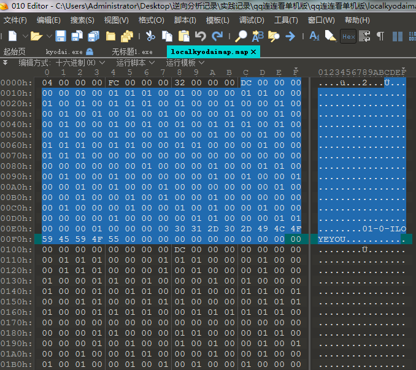This screenshot has width=416, height=370.
Task: Open the 帮助(H) menu
Action: click(x=357, y=20)
